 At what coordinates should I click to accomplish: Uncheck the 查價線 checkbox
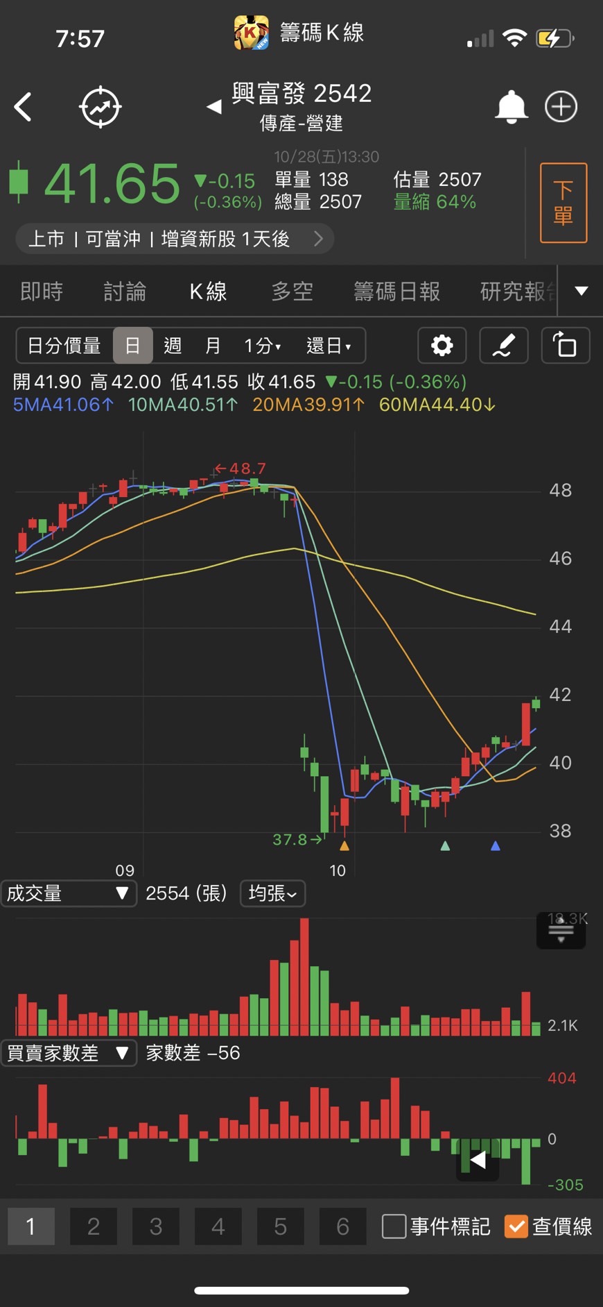(516, 1226)
